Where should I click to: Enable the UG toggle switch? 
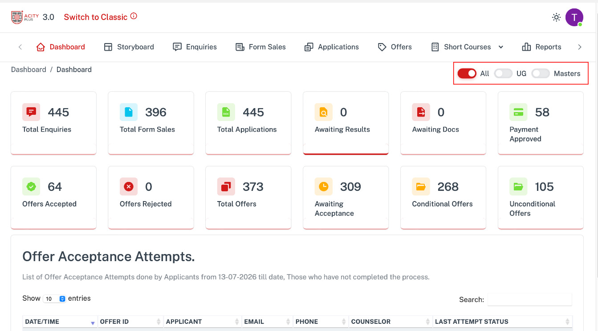click(x=503, y=73)
